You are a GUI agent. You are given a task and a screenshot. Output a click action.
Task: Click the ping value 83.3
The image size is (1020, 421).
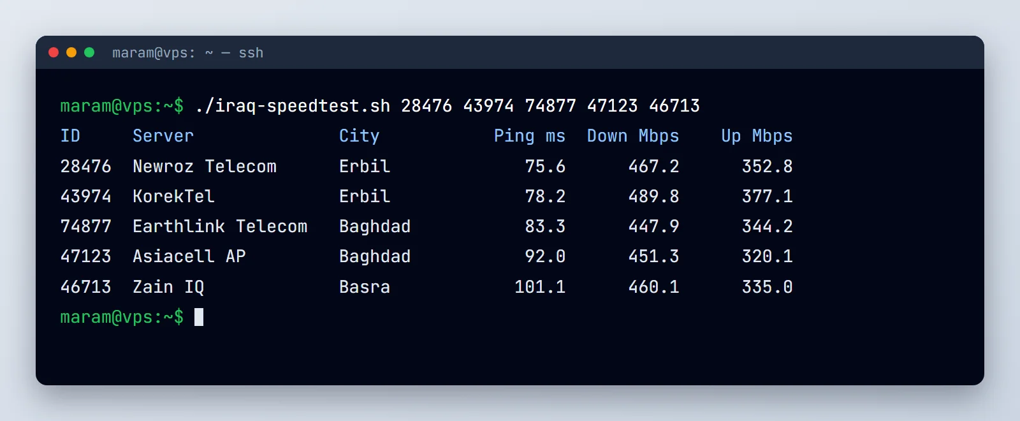(x=545, y=226)
